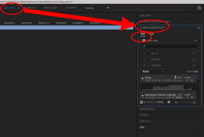Play the Infinity track preview

click(142, 78)
